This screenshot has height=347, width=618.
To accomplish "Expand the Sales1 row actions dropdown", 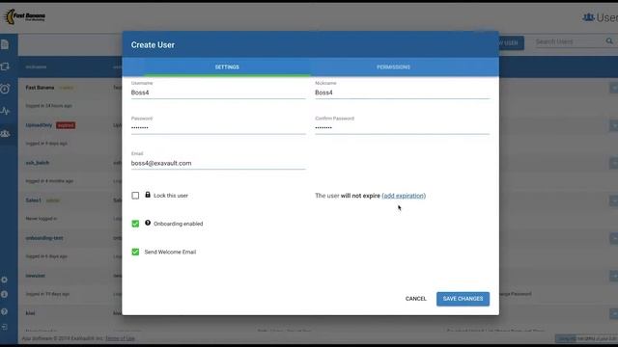I will tap(614, 200).
